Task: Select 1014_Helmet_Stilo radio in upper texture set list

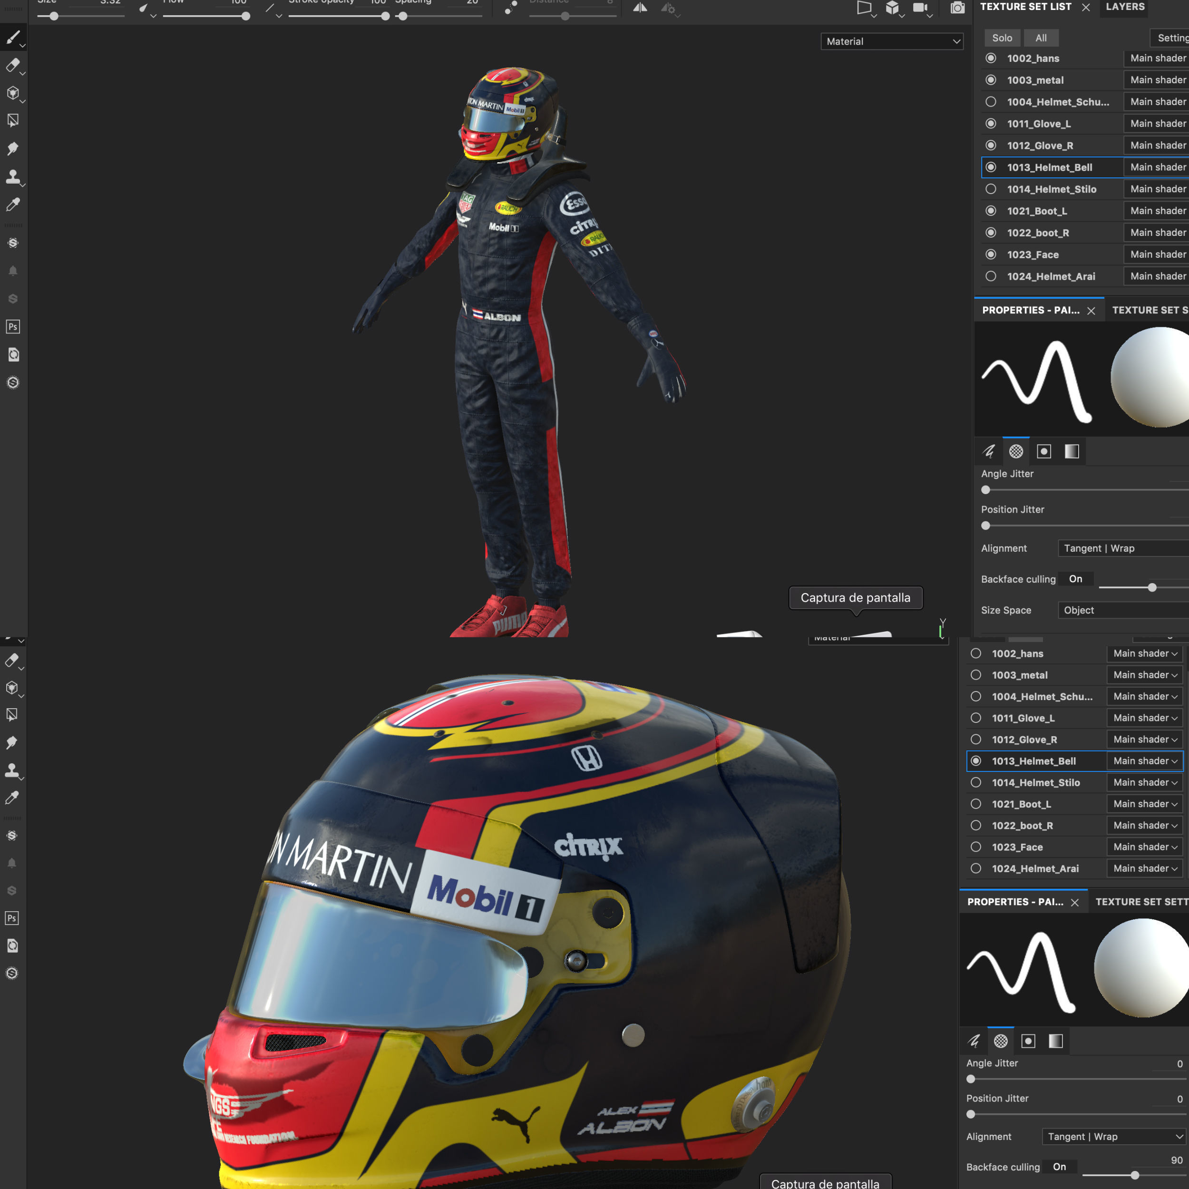Action: [991, 189]
